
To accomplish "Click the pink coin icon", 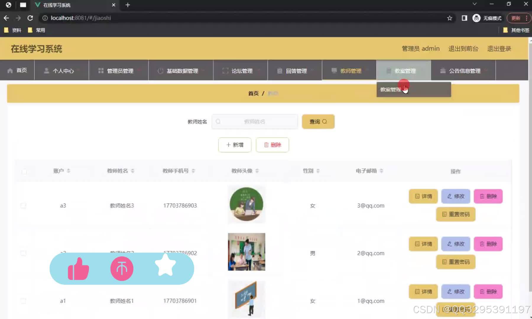I will (122, 268).
